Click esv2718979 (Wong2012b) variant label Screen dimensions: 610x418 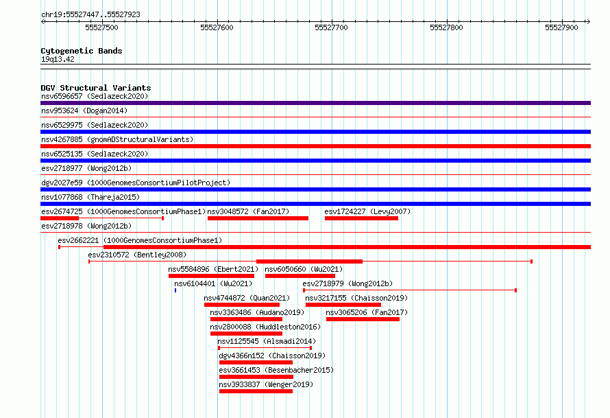(347, 283)
